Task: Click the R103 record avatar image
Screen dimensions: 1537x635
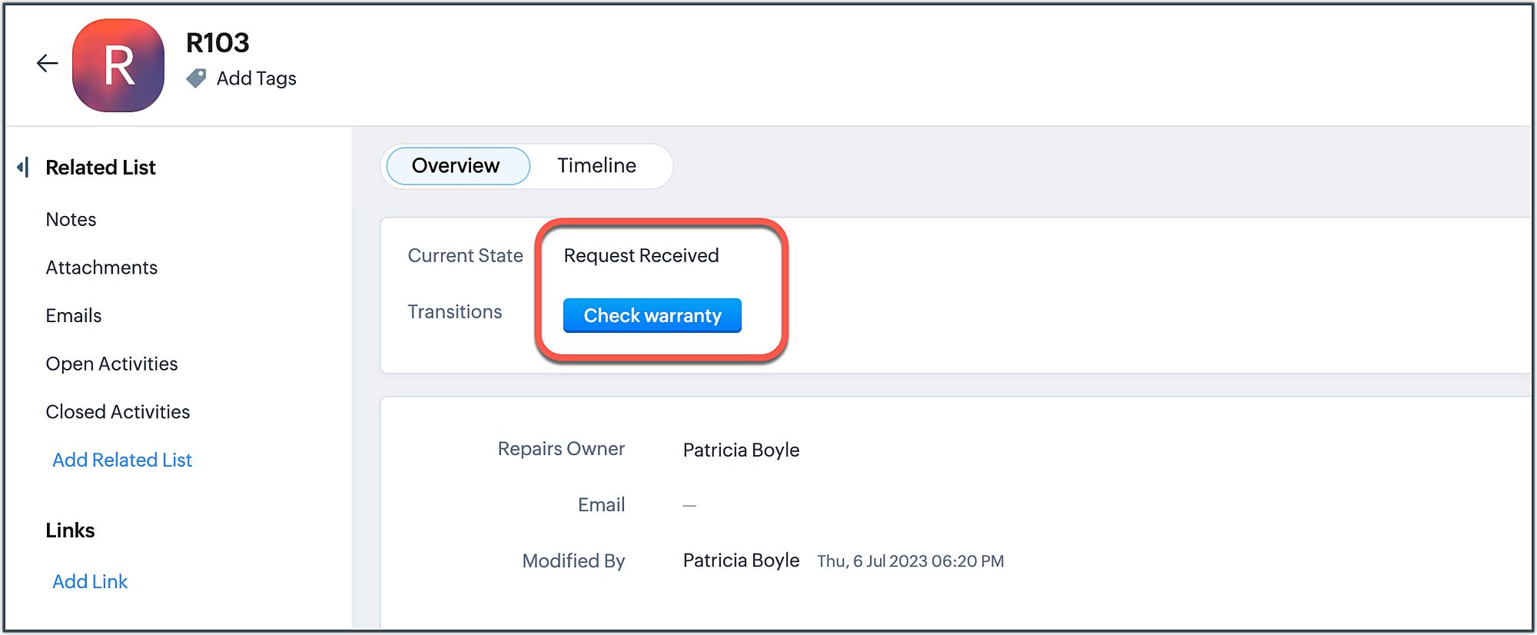Action: 118,66
